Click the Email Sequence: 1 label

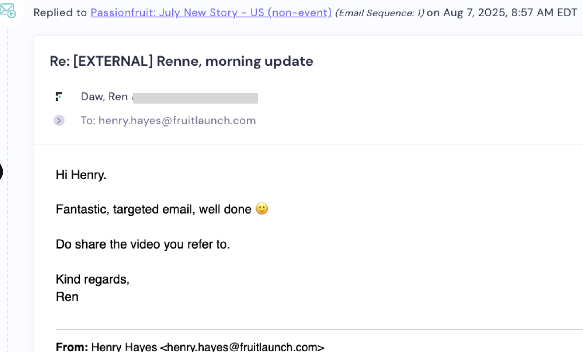379,13
